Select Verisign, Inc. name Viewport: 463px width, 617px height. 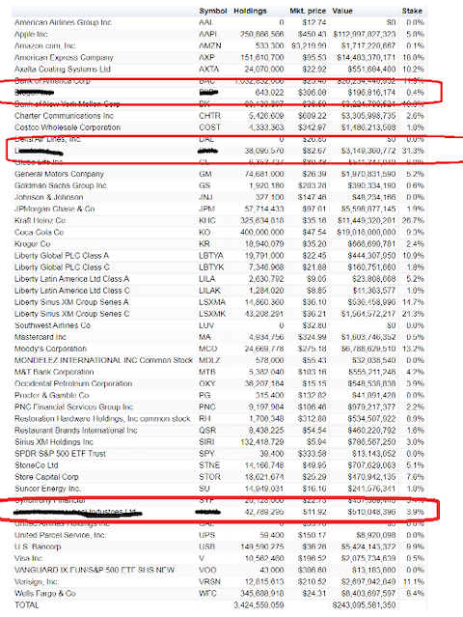click(37, 581)
